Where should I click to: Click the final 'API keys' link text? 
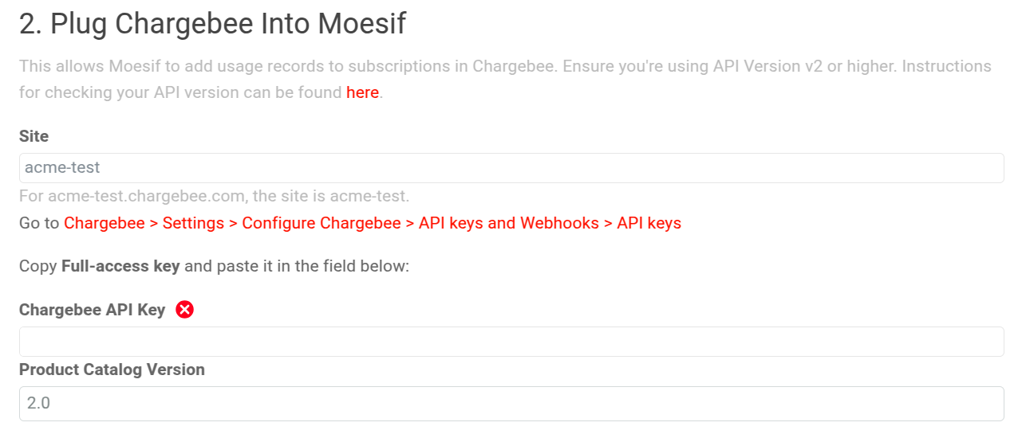point(649,223)
